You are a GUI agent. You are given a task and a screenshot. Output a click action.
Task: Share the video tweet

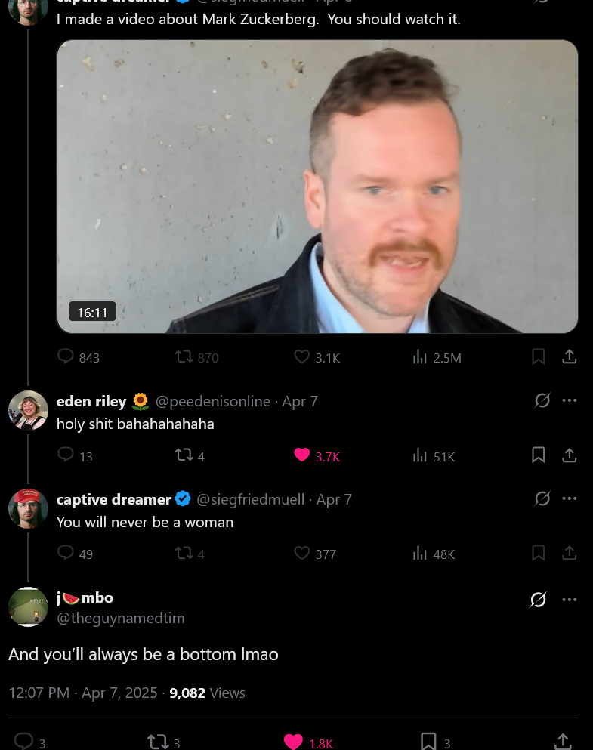click(569, 356)
